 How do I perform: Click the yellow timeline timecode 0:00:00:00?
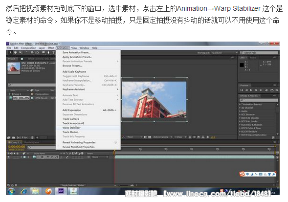click(17, 147)
